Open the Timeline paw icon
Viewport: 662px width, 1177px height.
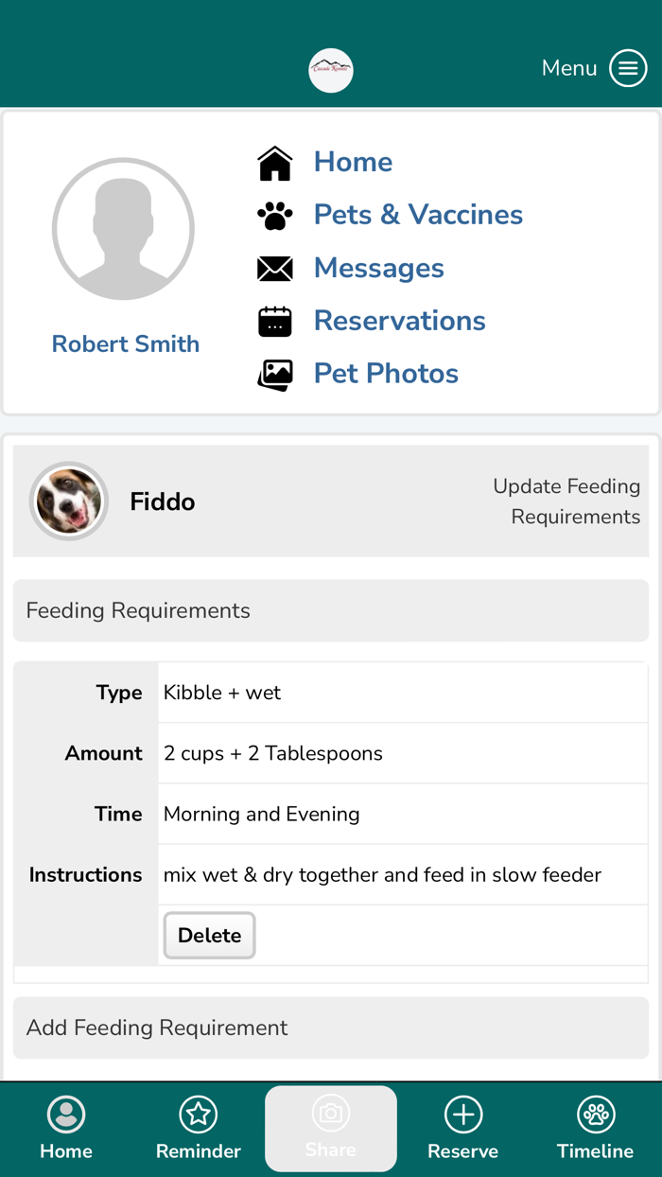tap(595, 1115)
